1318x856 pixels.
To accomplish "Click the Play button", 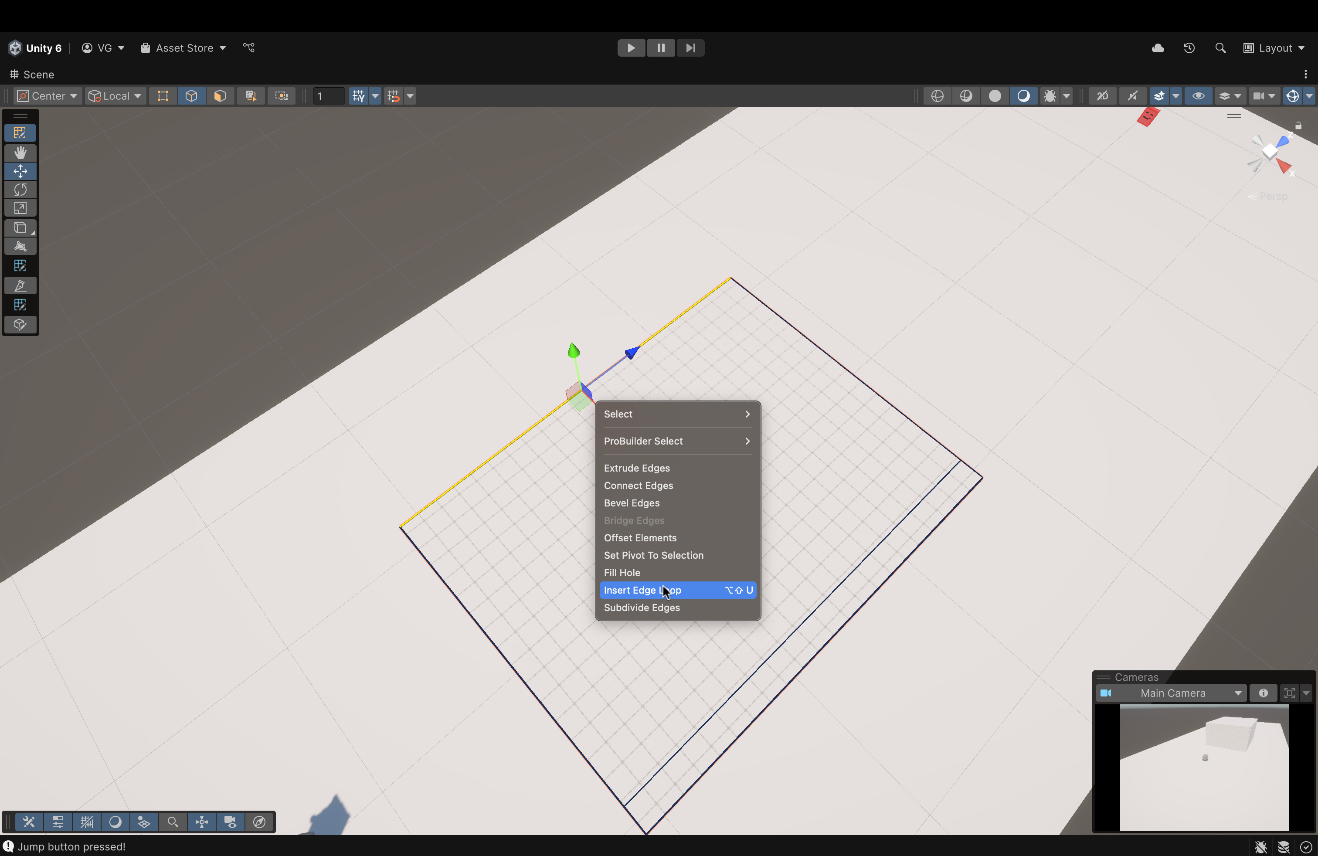I will click(631, 48).
